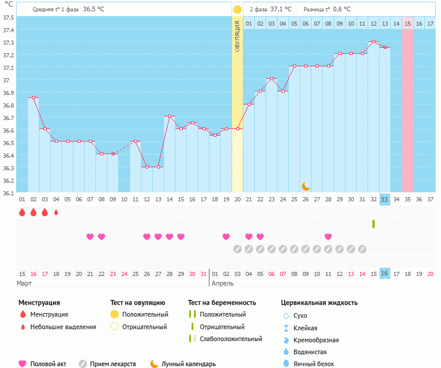Click the pink column header for phase day 15
441x368 pixels.
(408, 23)
